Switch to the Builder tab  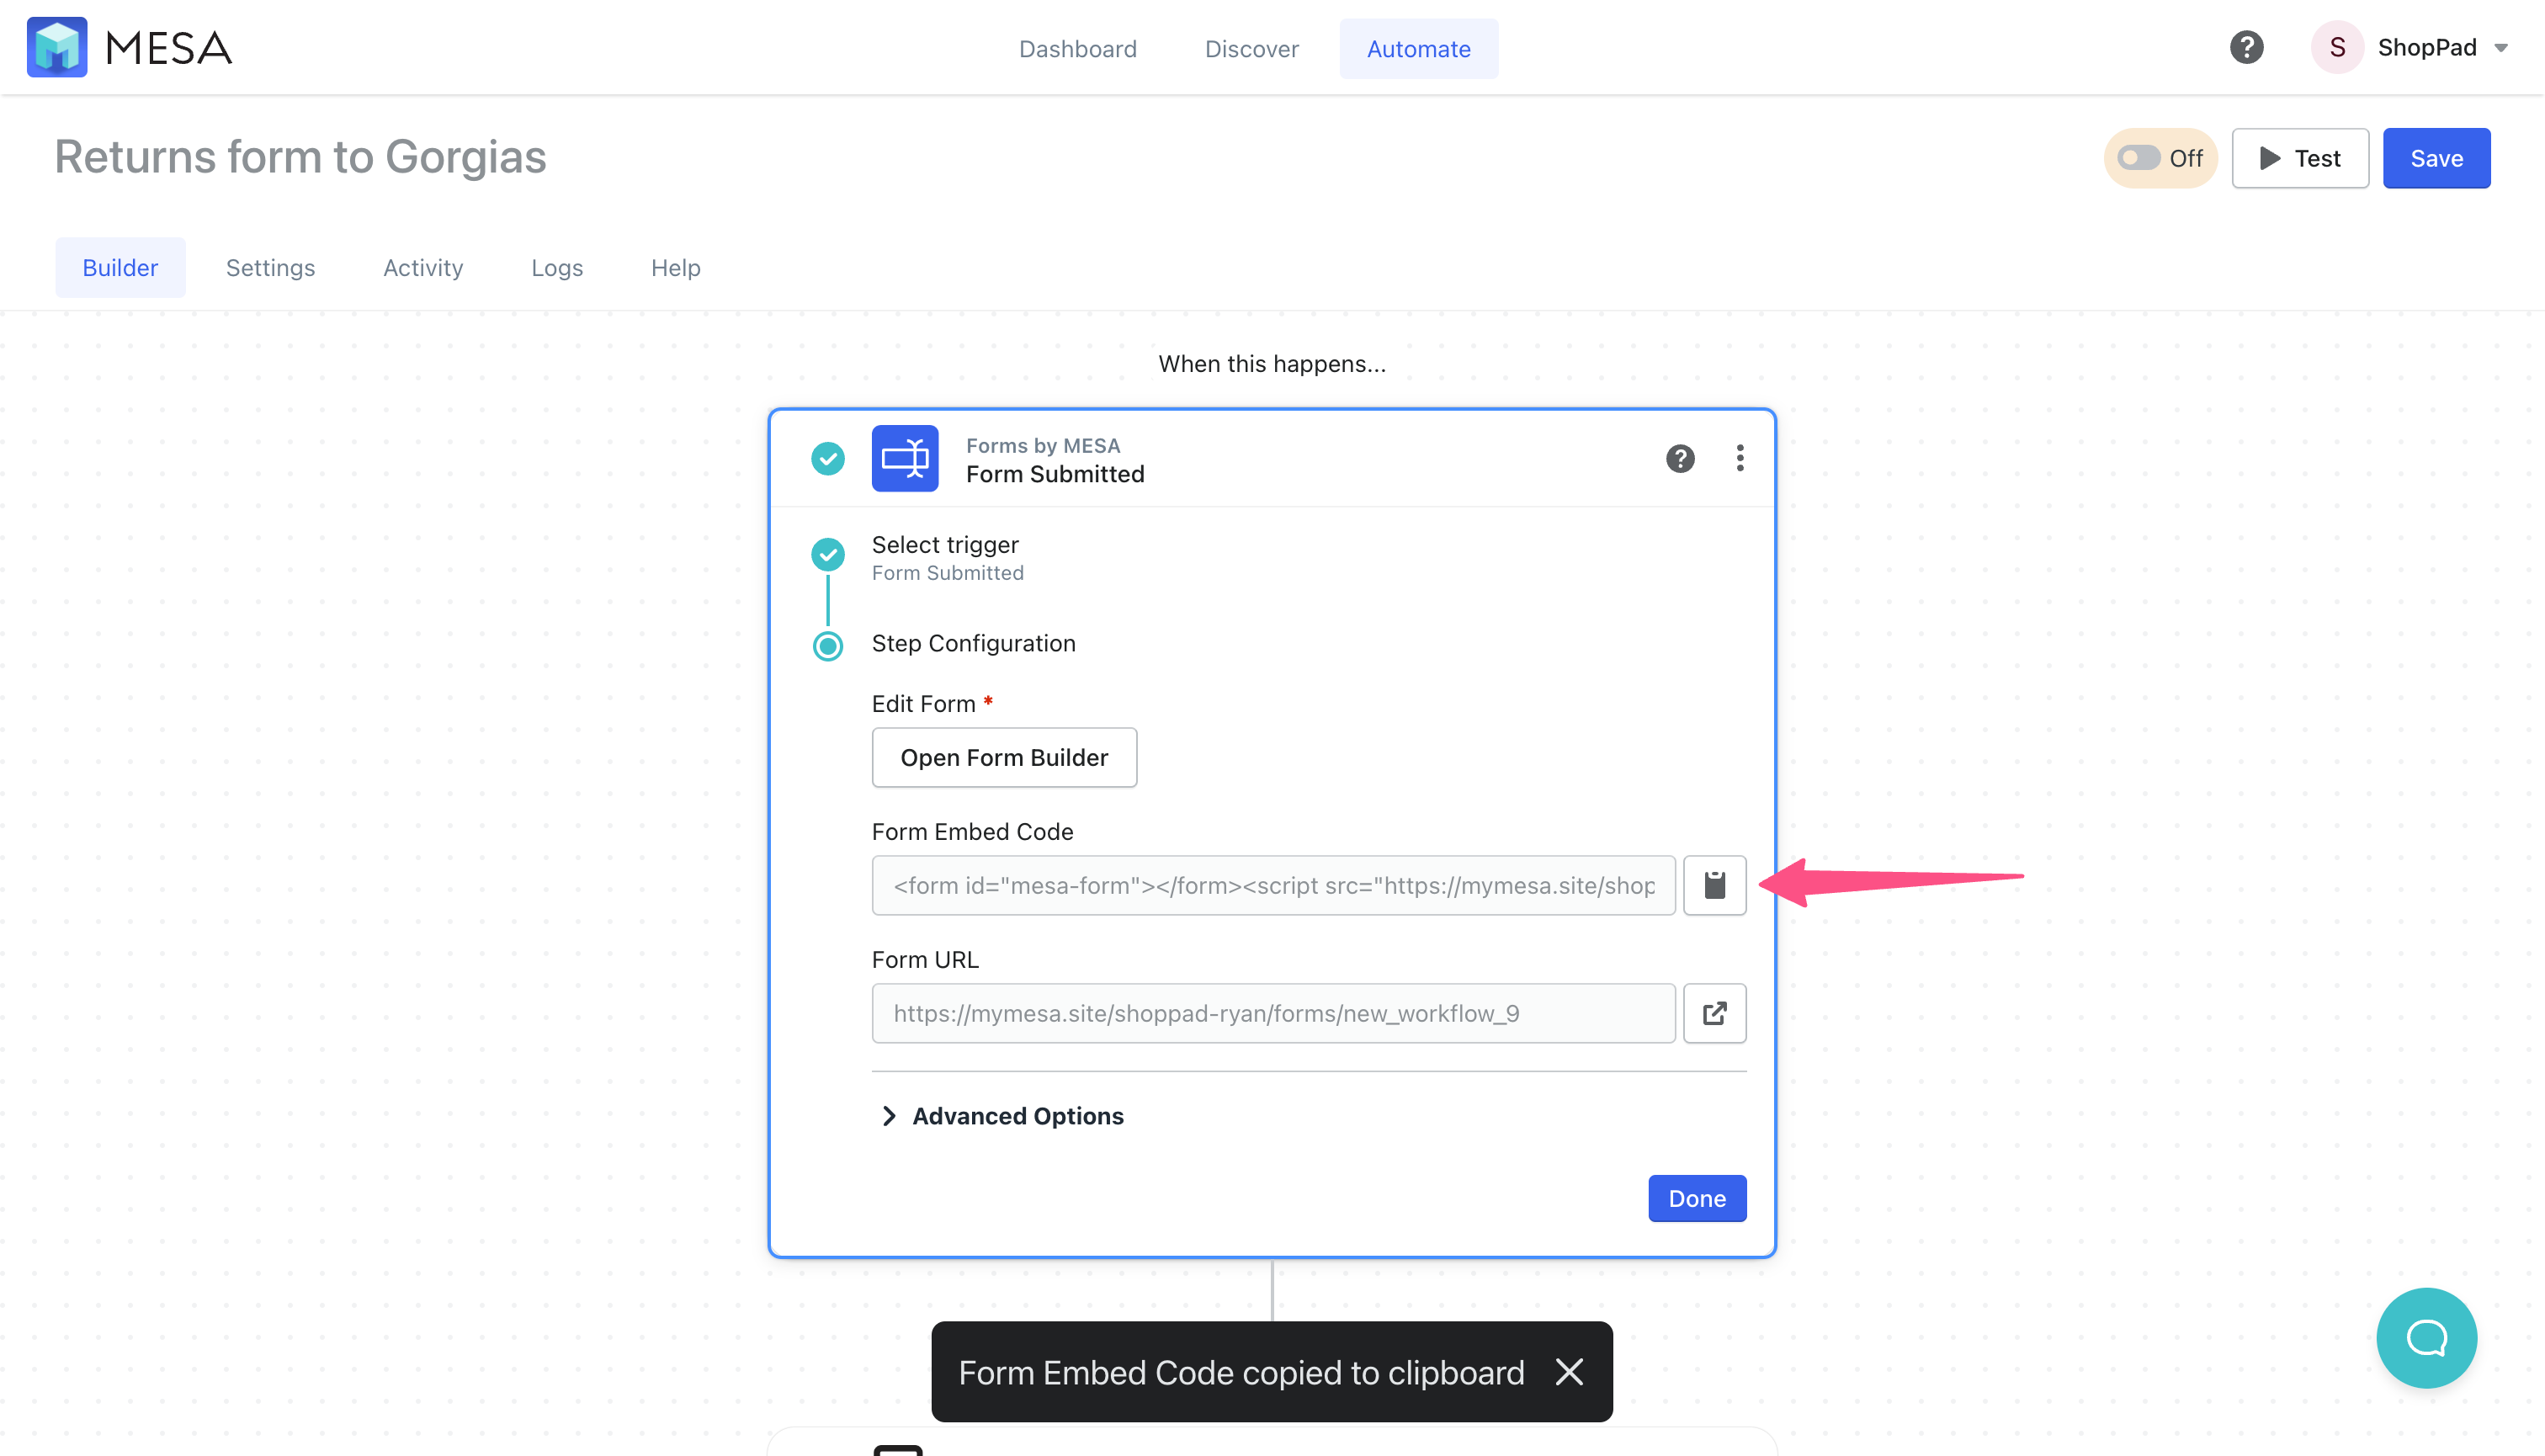pos(120,267)
